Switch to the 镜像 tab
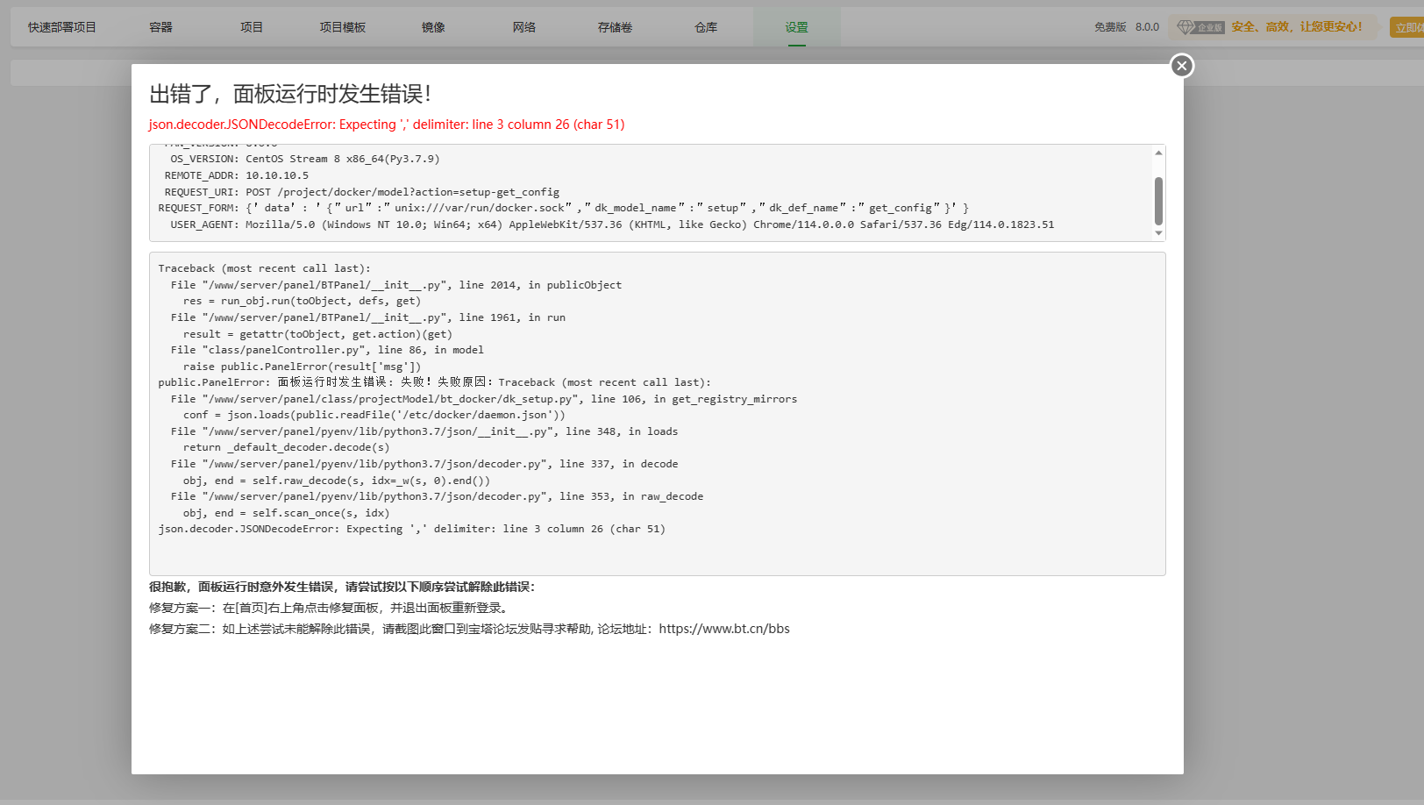This screenshot has width=1424, height=805. [x=433, y=27]
